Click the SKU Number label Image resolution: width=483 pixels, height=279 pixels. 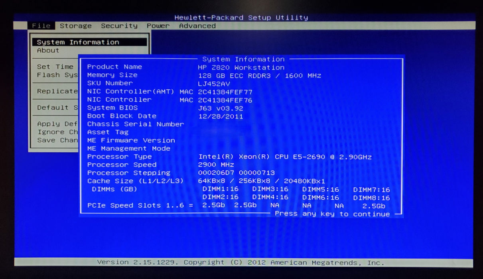pyautogui.click(x=110, y=83)
